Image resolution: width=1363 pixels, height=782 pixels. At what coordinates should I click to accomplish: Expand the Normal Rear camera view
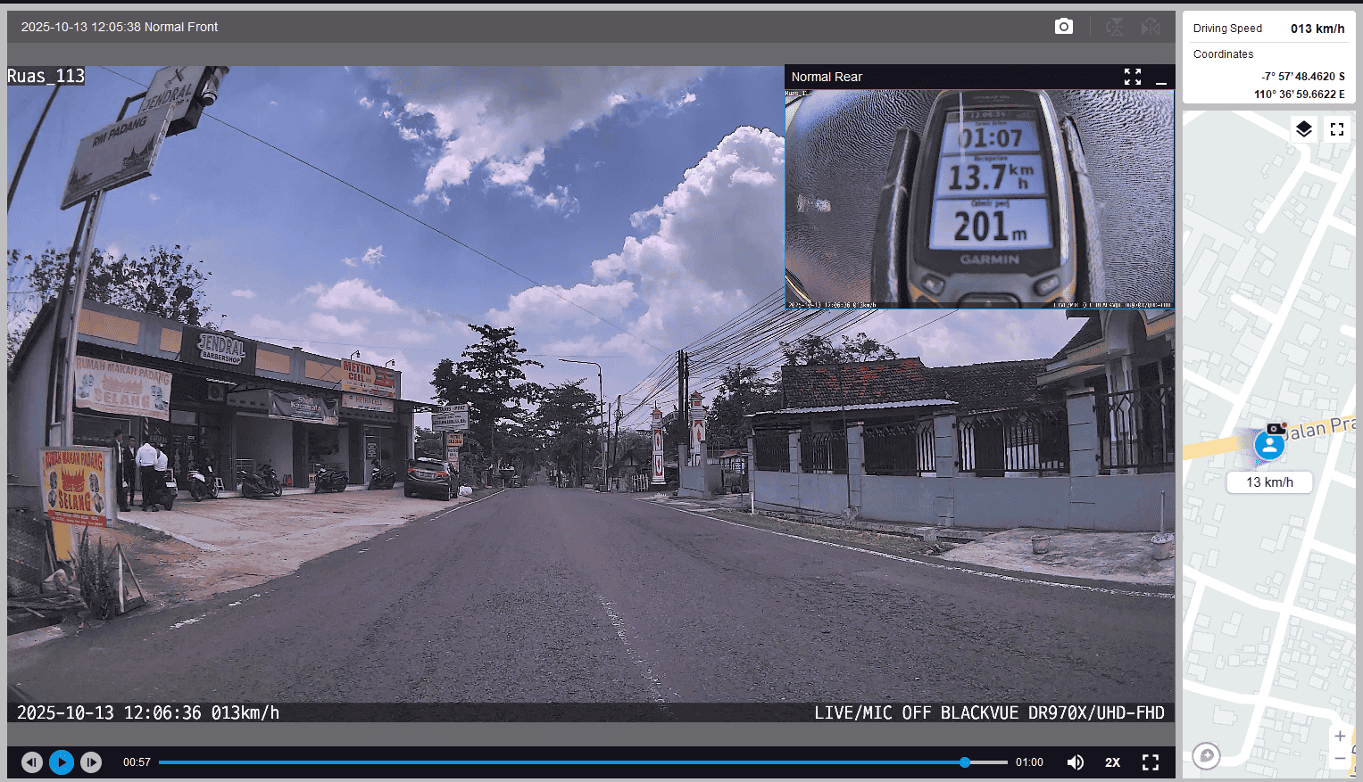coord(1132,77)
